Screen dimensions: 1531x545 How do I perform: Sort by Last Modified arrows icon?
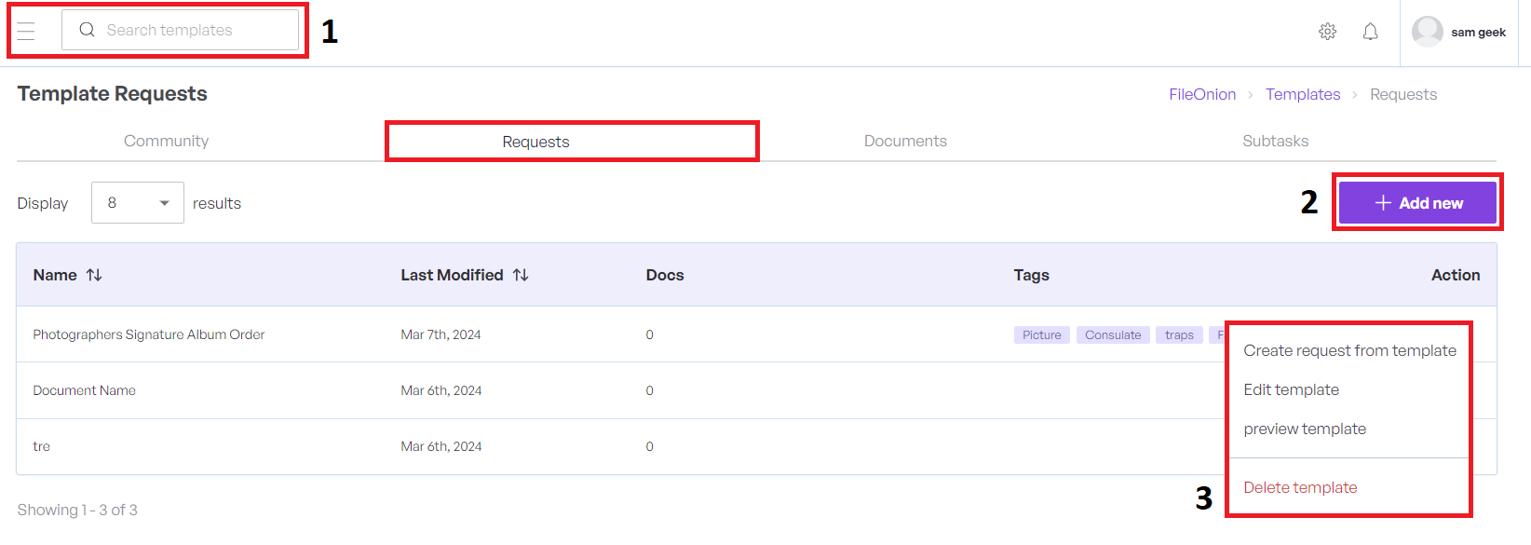(521, 275)
